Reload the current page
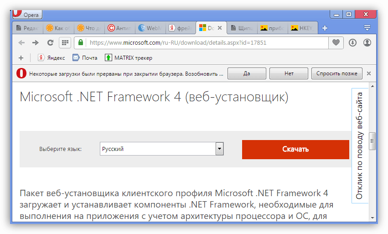This screenshot has height=234, width=388. pos(50,43)
